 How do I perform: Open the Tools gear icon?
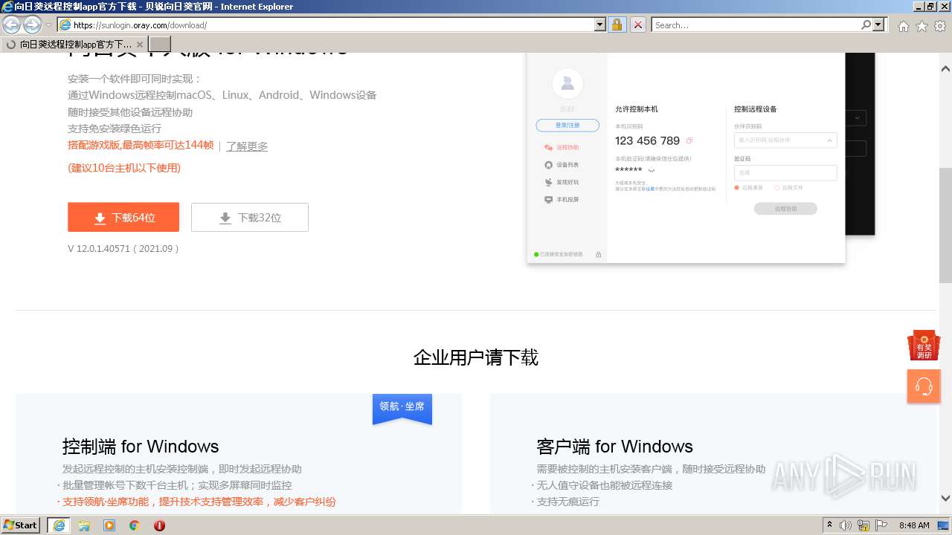click(940, 26)
